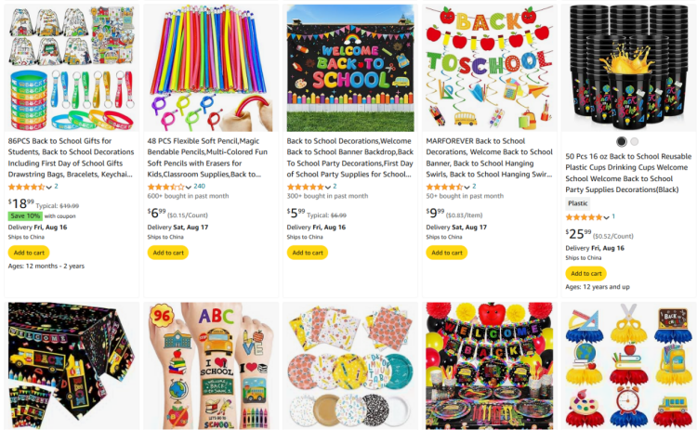Select the Plastic material option tag
This screenshot has height=430, width=697.
578,203
